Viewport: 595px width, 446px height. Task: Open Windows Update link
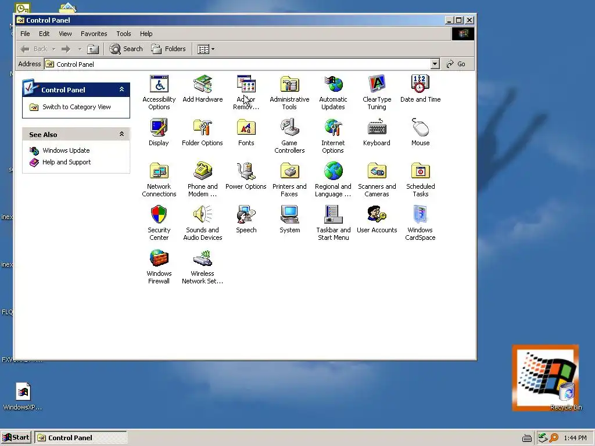click(x=66, y=150)
